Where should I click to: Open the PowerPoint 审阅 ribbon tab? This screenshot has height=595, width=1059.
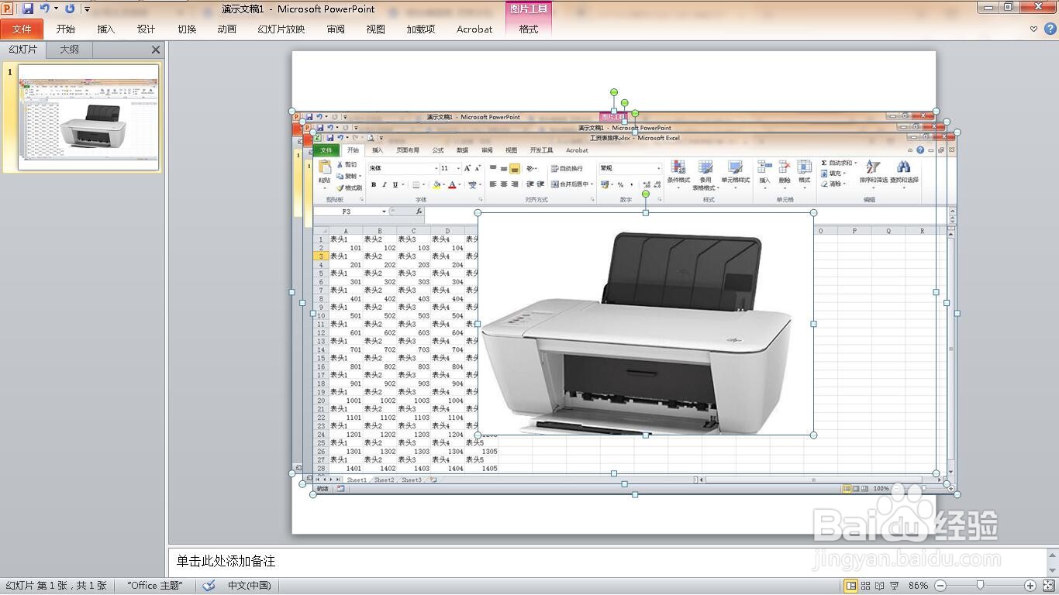(x=336, y=29)
